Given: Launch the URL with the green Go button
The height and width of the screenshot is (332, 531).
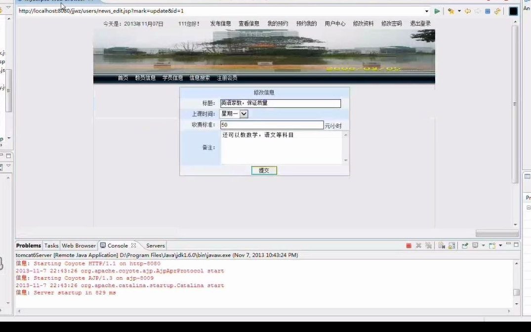Looking at the screenshot, I should click(438, 10).
